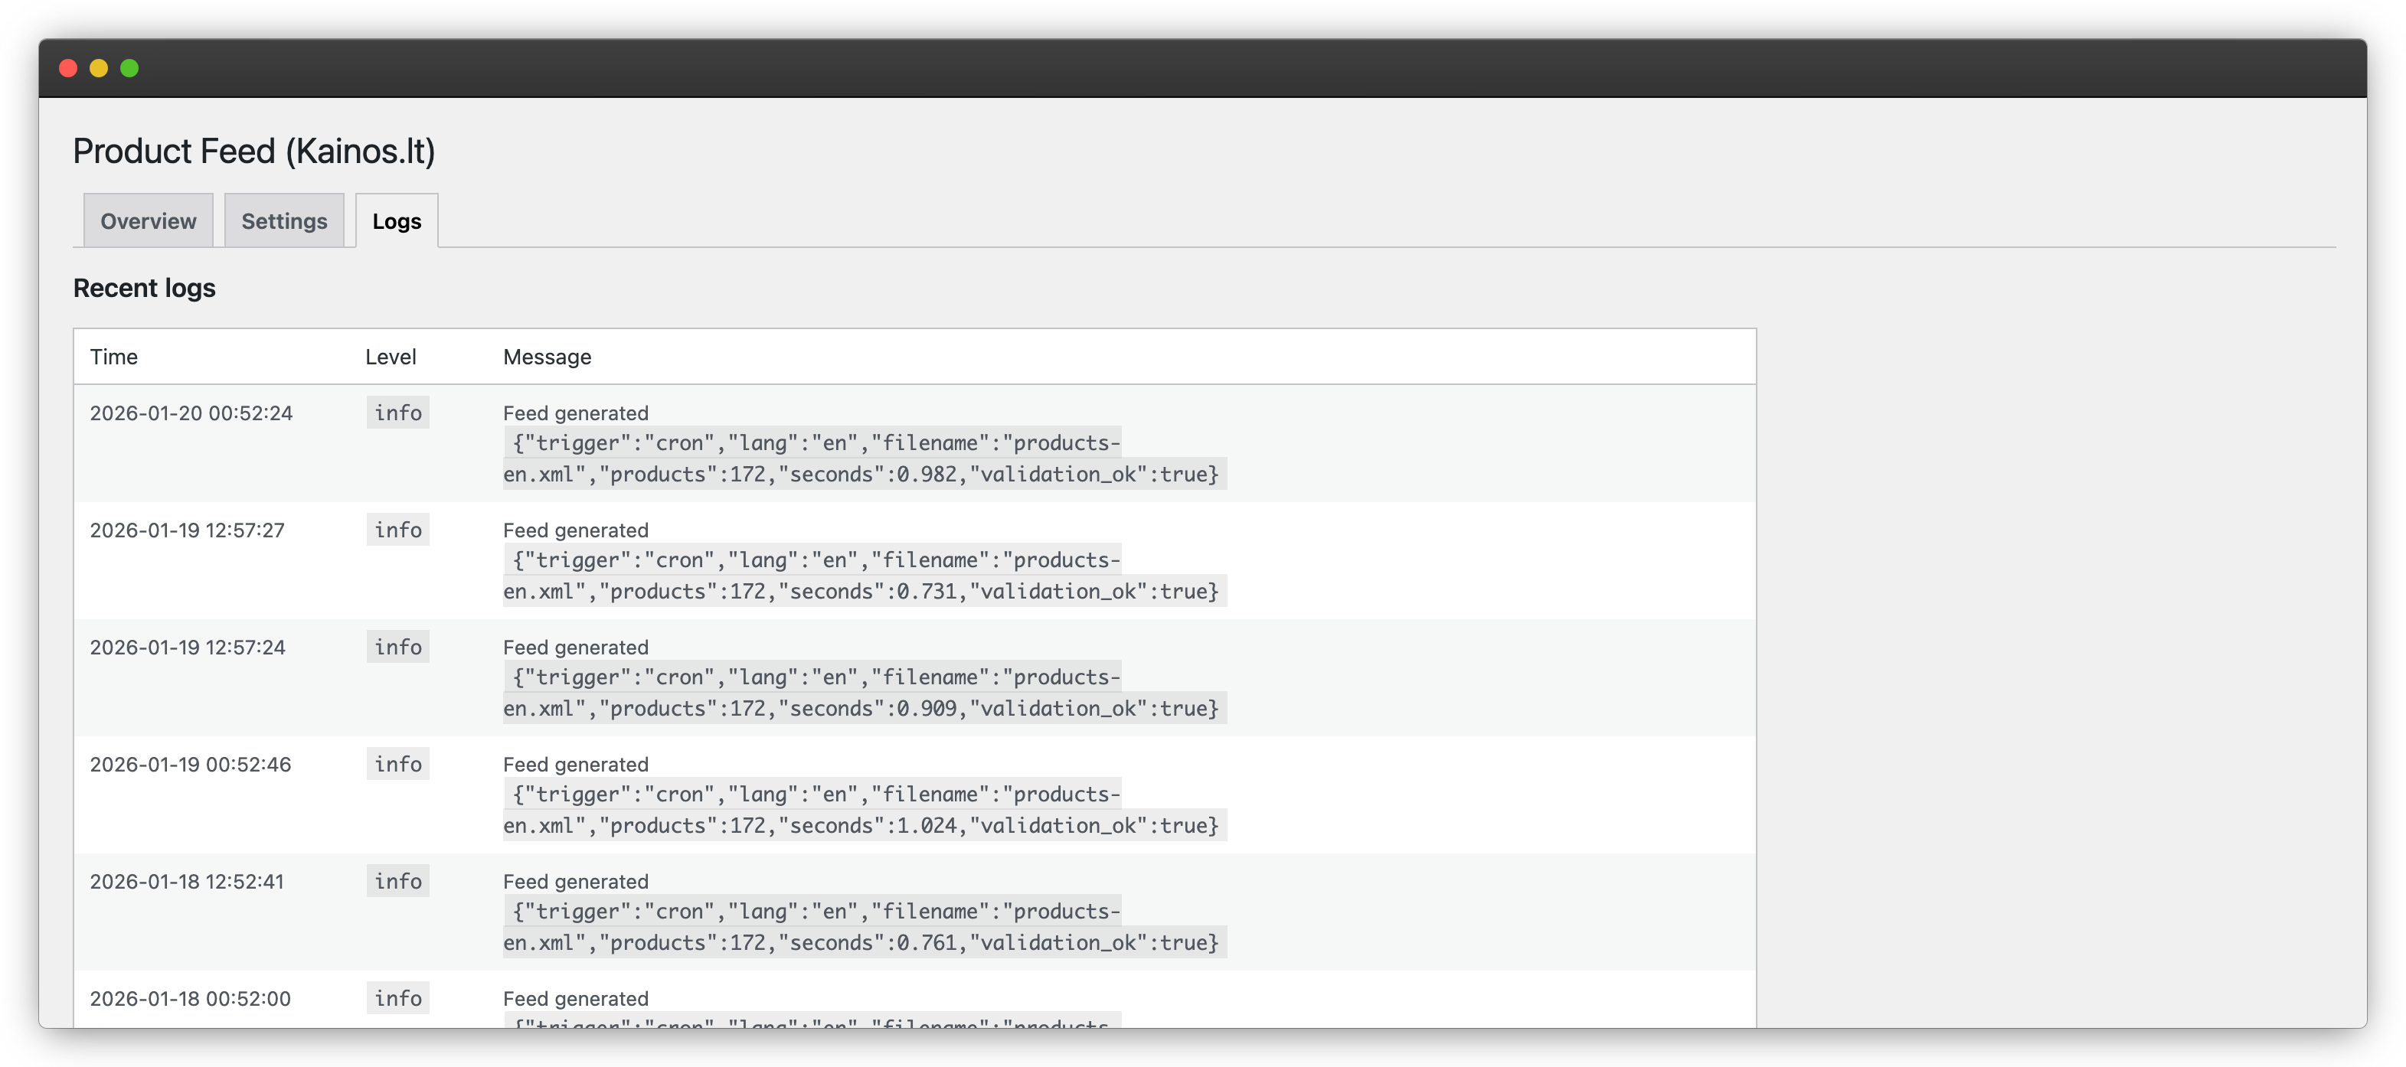This screenshot has width=2406, height=1067.
Task: Click the green maximize window button
Action: click(130, 68)
